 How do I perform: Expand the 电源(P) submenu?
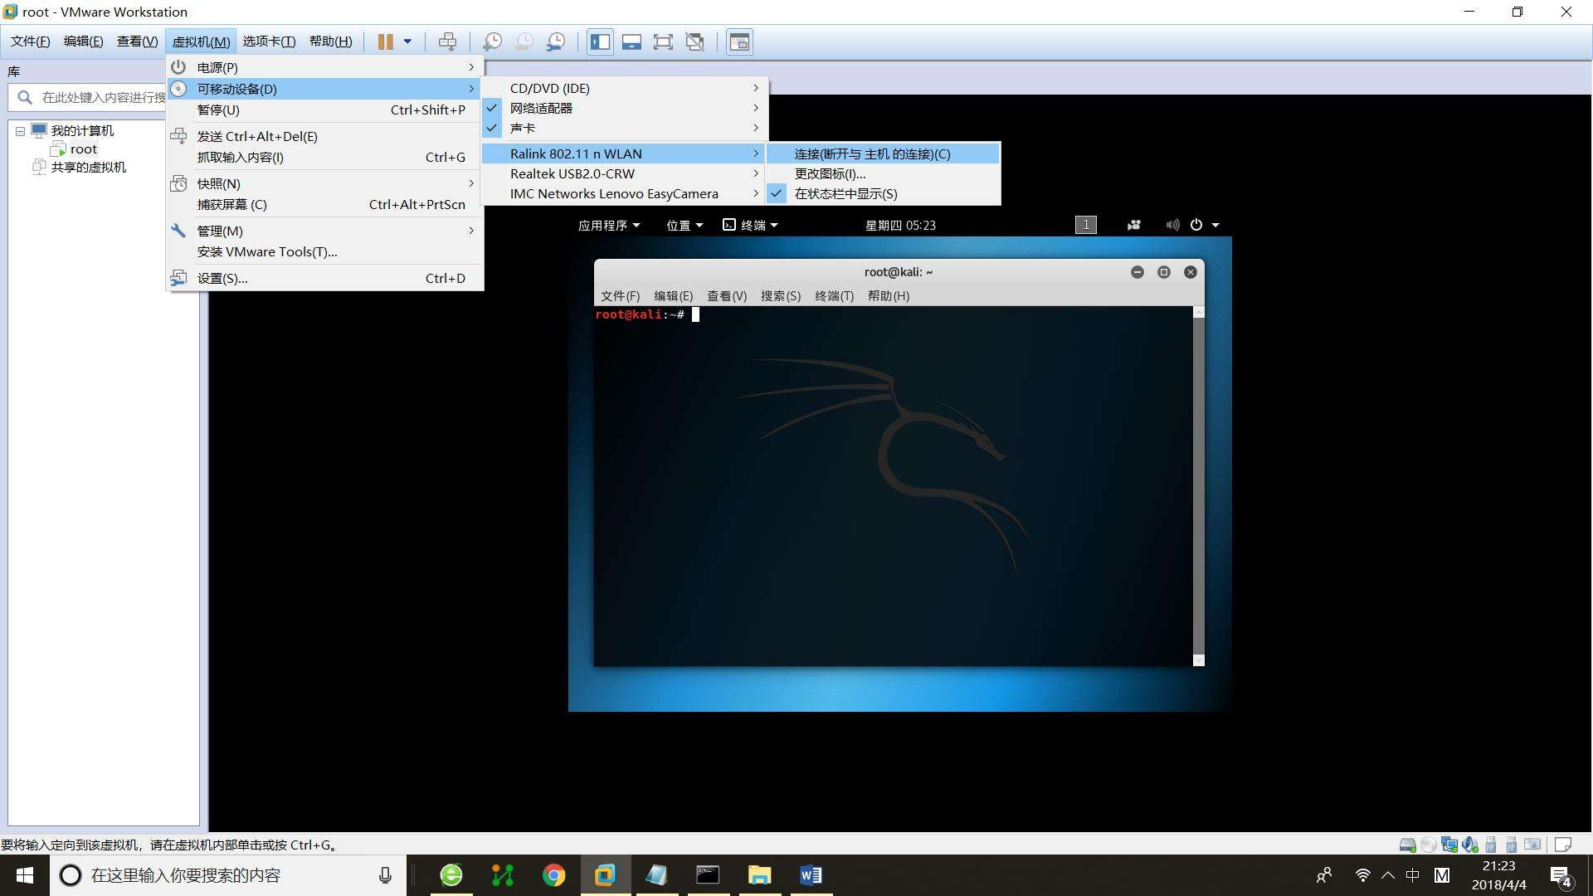click(x=324, y=67)
